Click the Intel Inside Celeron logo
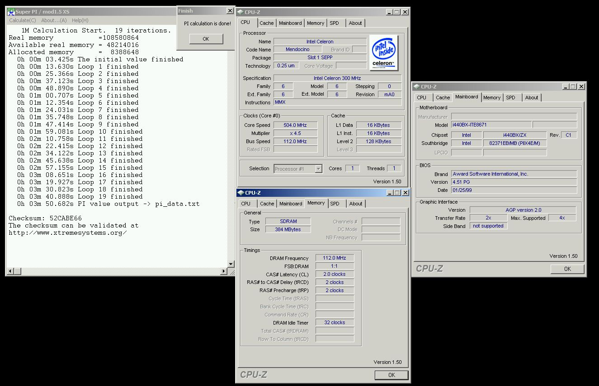The width and height of the screenshot is (599, 386). (384, 53)
